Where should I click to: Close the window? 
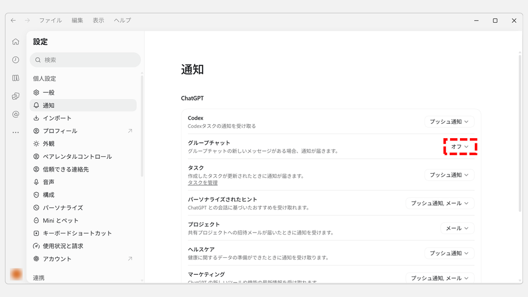tap(514, 21)
